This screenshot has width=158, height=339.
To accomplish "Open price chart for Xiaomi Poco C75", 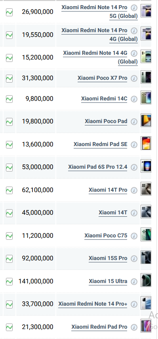I will (x=9, y=236).
